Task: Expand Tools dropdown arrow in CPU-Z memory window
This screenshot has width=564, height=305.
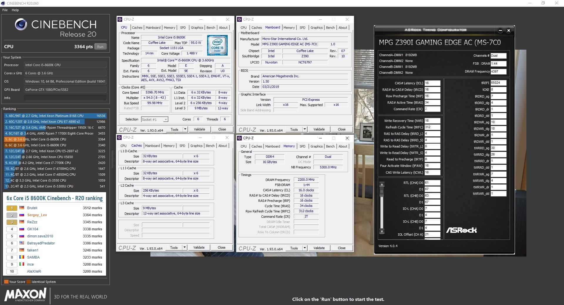Action: (305, 248)
